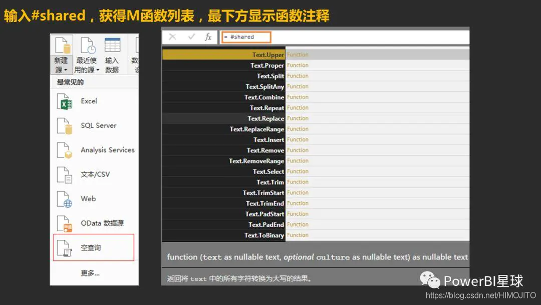Select the OData 数据源 icon
This screenshot has height=305, width=541.
pos(65,223)
